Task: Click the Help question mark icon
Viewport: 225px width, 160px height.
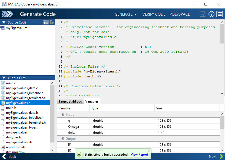Action: [211, 14]
